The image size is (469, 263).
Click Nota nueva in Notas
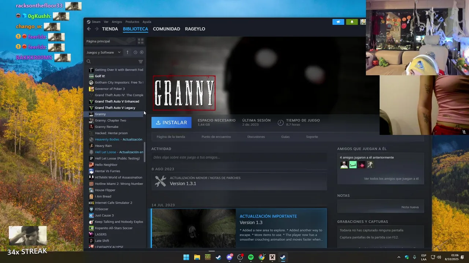pyautogui.click(x=410, y=207)
